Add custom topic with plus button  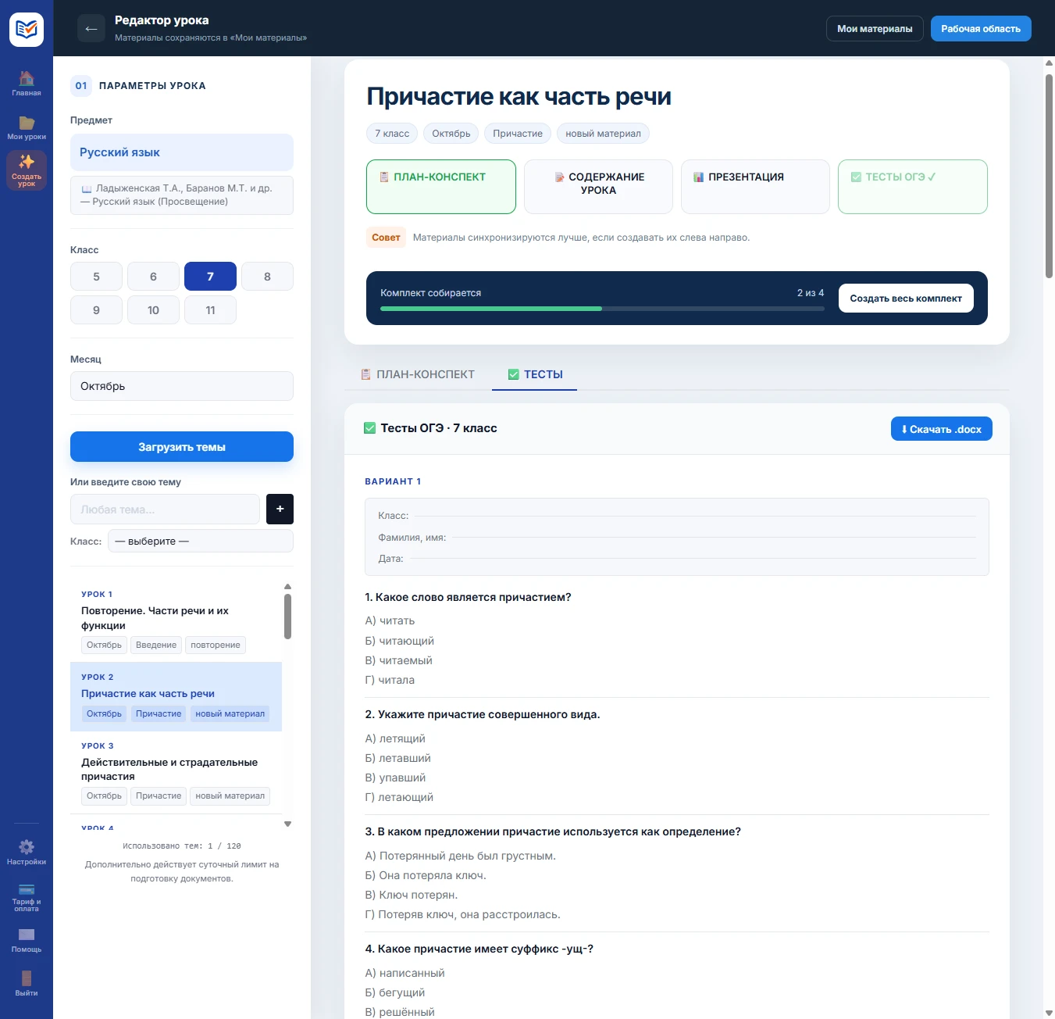280,509
